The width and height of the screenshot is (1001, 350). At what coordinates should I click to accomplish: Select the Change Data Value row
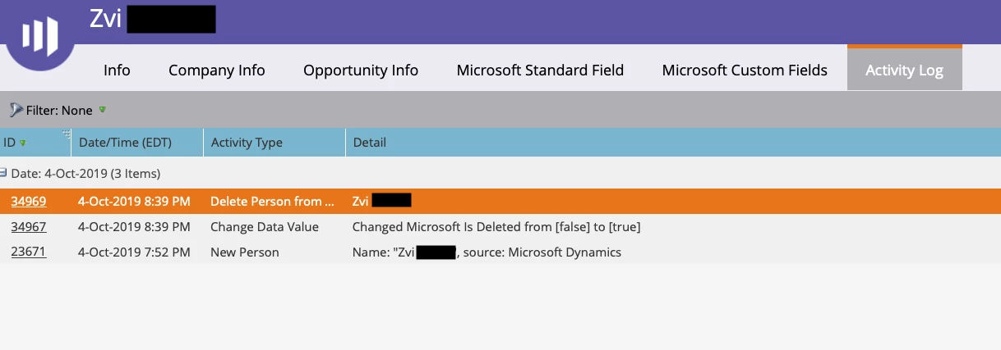click(501, 226)
